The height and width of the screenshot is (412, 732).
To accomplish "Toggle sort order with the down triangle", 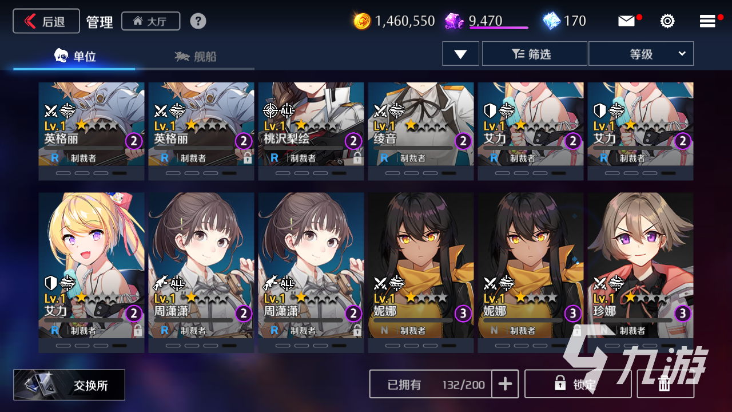I will [x=460, y=54].
